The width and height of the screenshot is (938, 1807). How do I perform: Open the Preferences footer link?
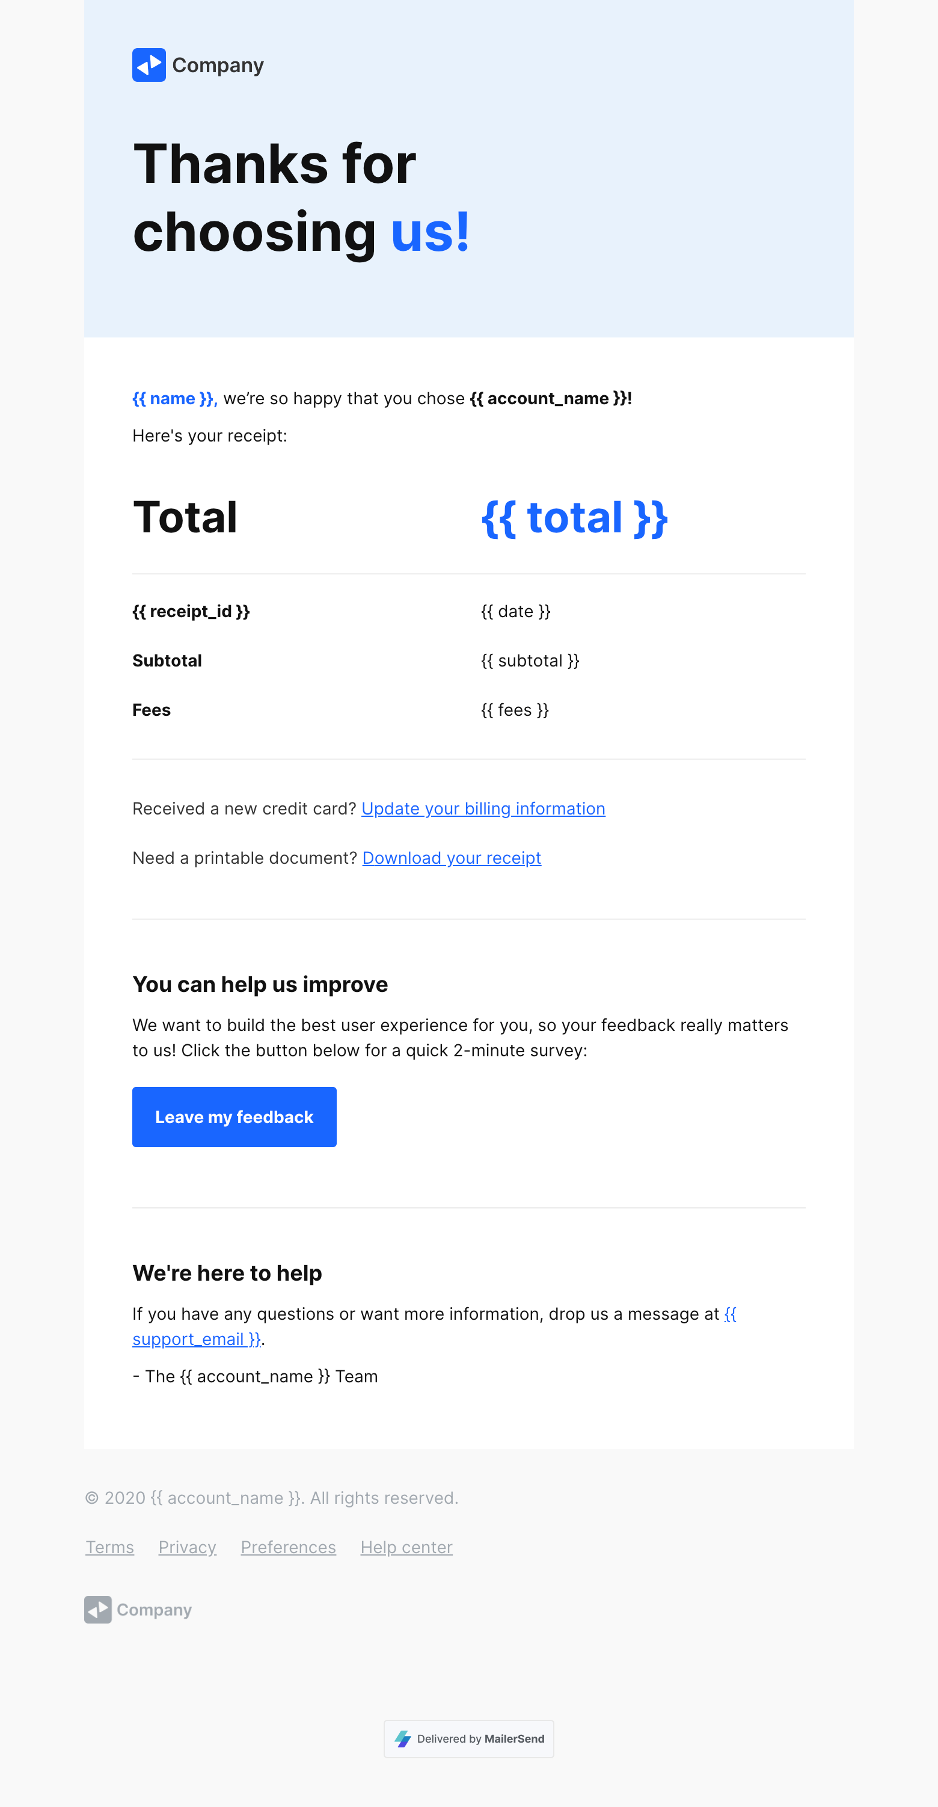click(x=288, y=1547)
